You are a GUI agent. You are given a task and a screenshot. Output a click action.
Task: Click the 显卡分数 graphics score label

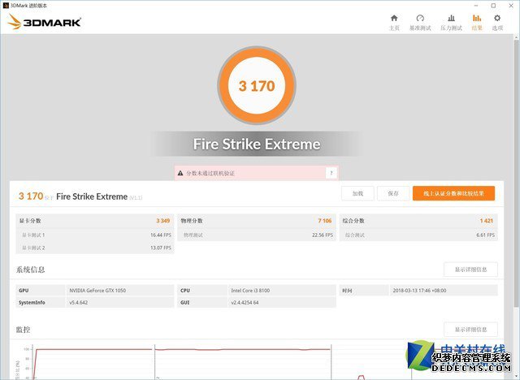click(30, 221)
